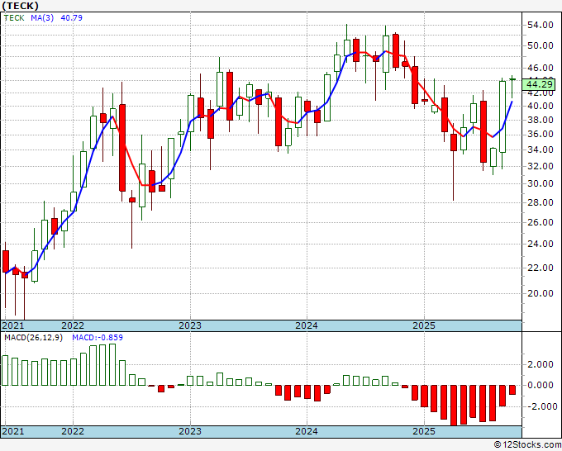Open the 12Stocks.com watermark link

tap(529, 444)
